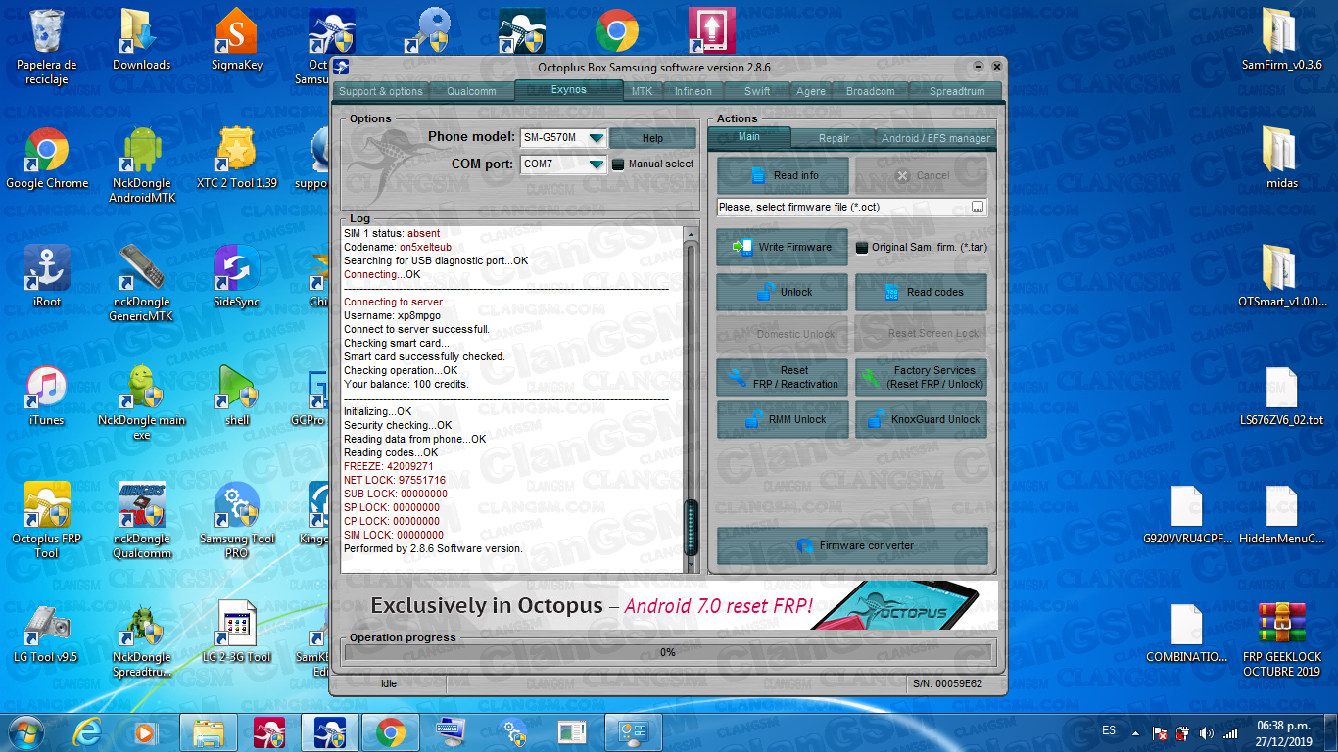The width and height of the screenshot is (1338, 752).
Task: Open nckDongle Qualcomm shortcut
Action: pos(141,520)
